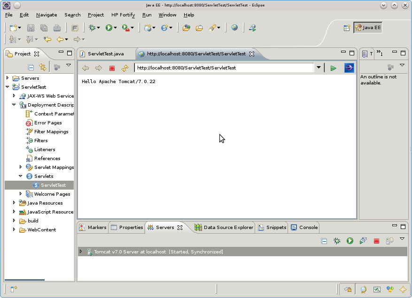Minimize the Outline view panel
Image resolution: width=412 pixels, height=298 pixels.
(395, 52)
